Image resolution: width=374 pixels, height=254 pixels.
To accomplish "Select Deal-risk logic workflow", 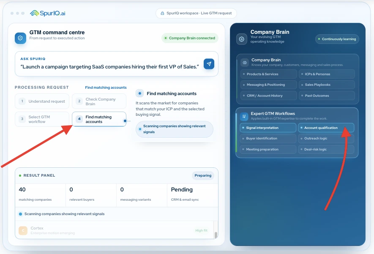I will pyautogui.click(x=326, y=149).
